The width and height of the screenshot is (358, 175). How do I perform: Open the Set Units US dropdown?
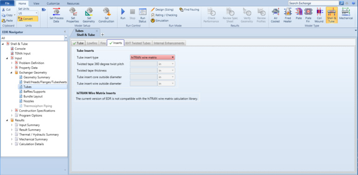click(28, 13)
